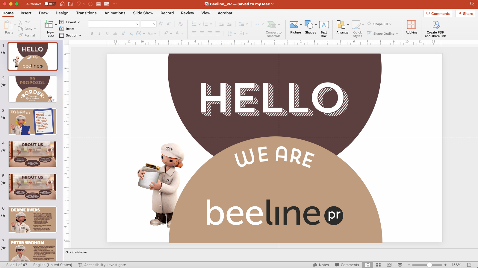Click the Save icon in the title bar
This screenshot has width=478, height=268.
[70, 4]
